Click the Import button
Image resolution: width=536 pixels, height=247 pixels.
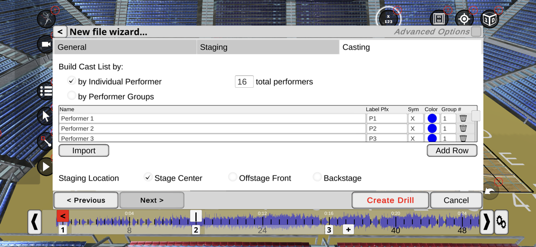84,150
